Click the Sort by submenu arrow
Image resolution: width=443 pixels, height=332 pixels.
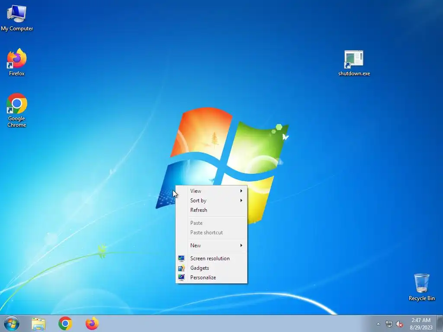click(x=241, y=201)
